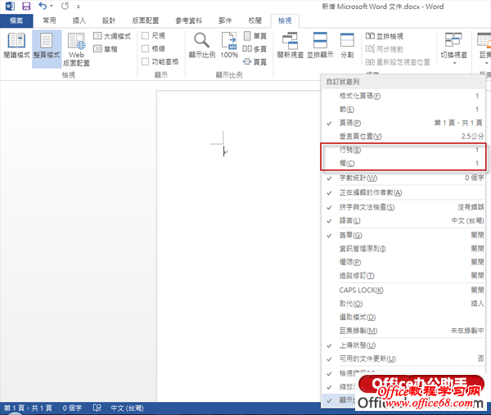Switch to the 設計 (Design) tab

[109, 20]
